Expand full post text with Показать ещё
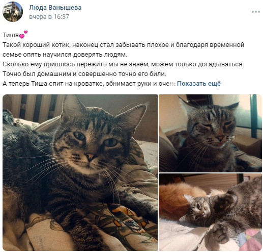The width and height of the screenshot is (263, 252). pyautogui.click(x=199, y=84)
